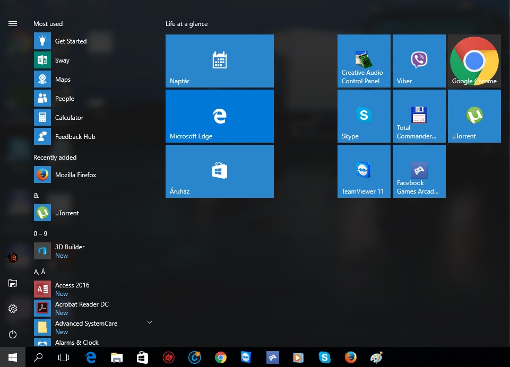Screen dimensions: 510x367
Task: Launch the Google Chrome tile
Action: [474, 61]
